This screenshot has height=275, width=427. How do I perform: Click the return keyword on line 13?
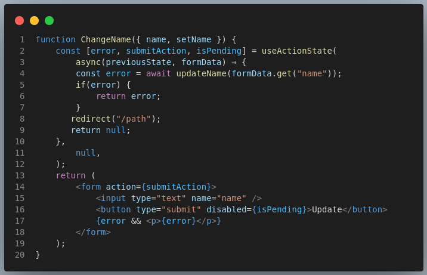70,175
